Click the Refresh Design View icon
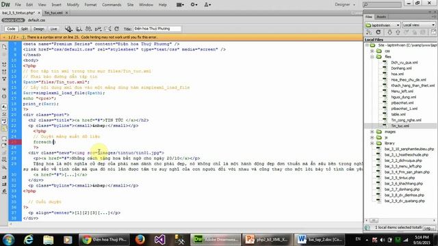The image size is (438, 246). coord(117,29)
